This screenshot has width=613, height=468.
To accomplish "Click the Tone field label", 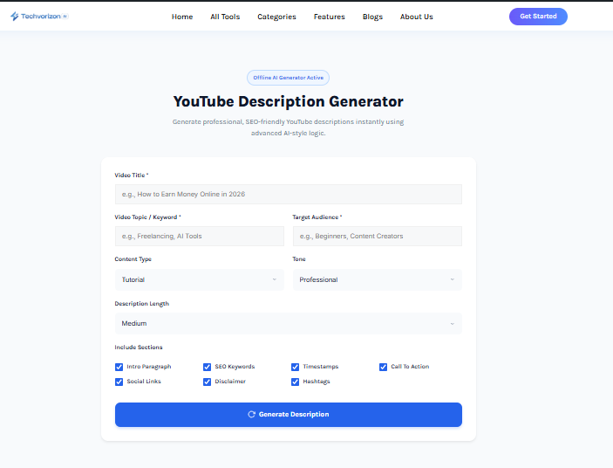I will tap(299, 259).
